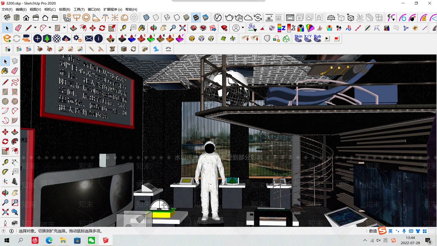Screen dimensions: 437x246
Task: Click the X/Y button
Action: point(308,38)
